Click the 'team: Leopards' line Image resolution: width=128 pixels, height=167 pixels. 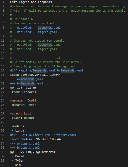[24, 92]
